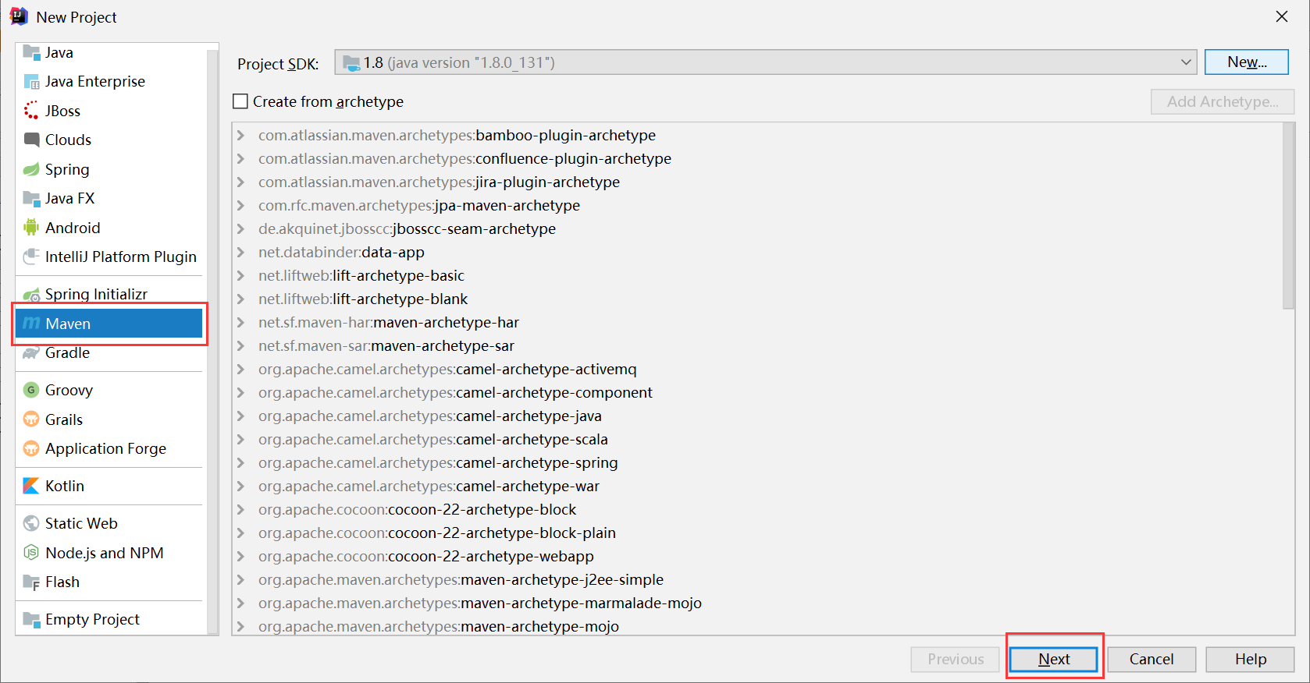Expand bamboo-plugin-archetype entry
This screenshot has width=1310, height=683.
(241, 135)
